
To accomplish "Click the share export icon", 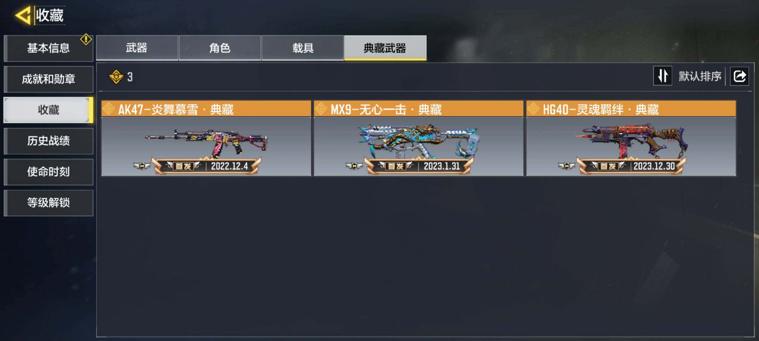I will [x=739, y=76].
